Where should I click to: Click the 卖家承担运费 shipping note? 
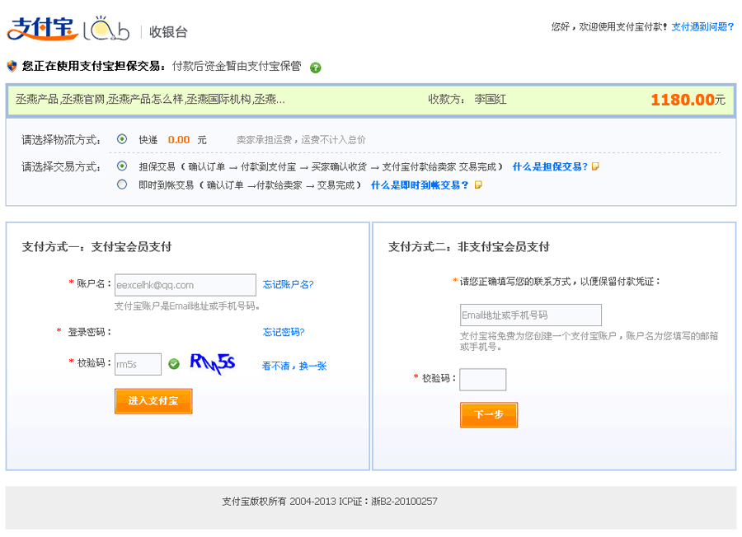[301, 140]
